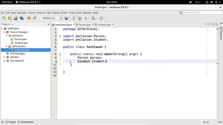Fold the imports block on line 3

click(60, 36)
